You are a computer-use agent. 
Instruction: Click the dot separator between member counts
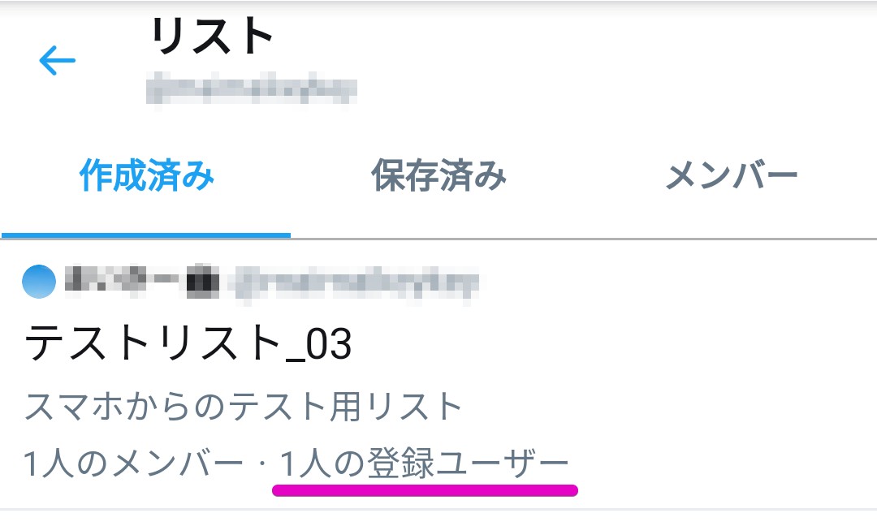261,464
